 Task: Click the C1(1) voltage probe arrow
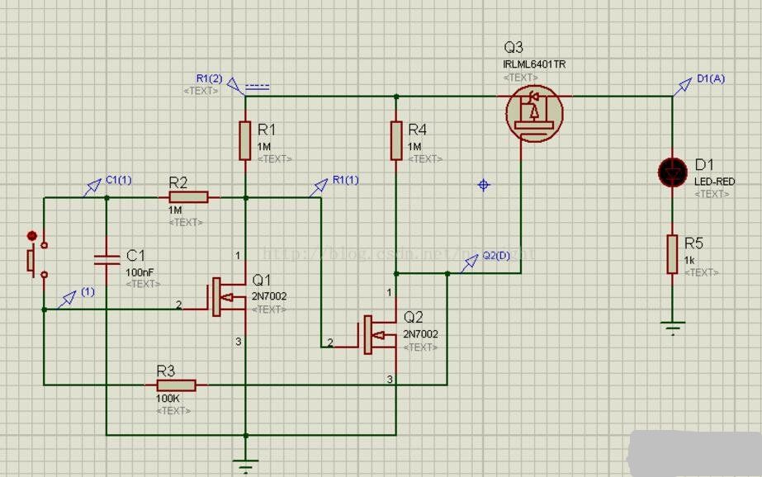click(x=92, y=188)
